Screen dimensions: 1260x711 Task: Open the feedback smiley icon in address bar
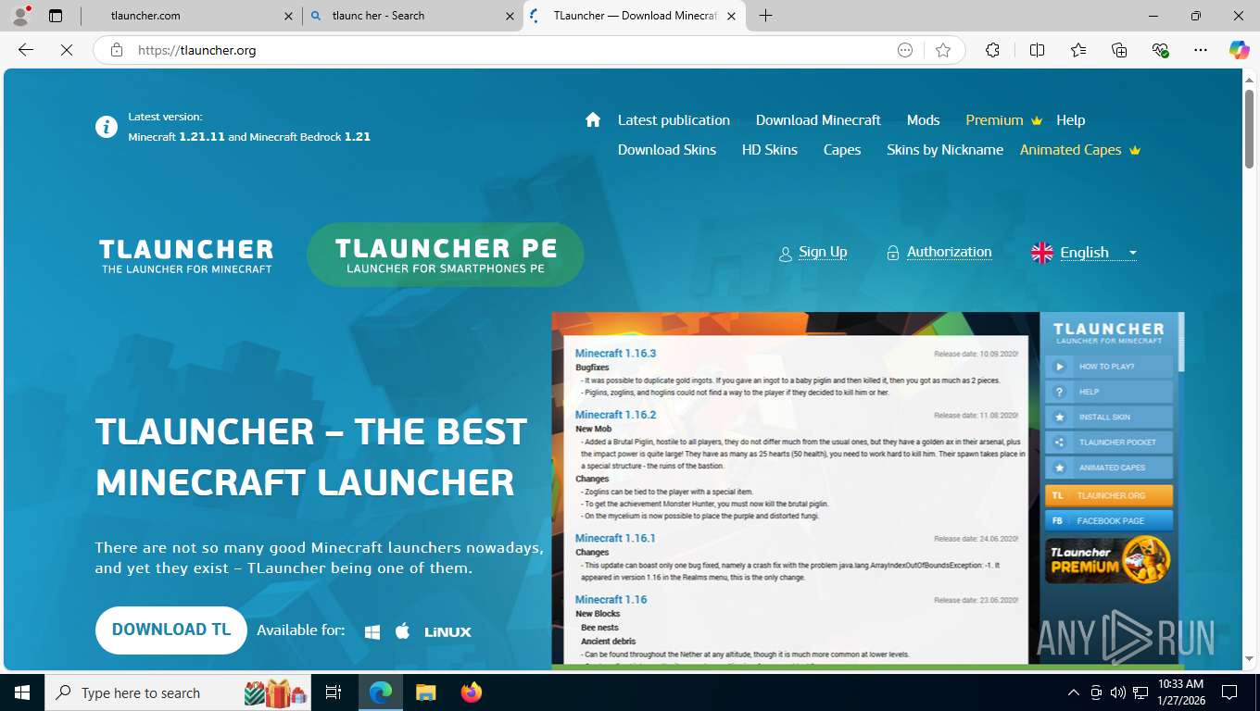(x=905, y=50)
